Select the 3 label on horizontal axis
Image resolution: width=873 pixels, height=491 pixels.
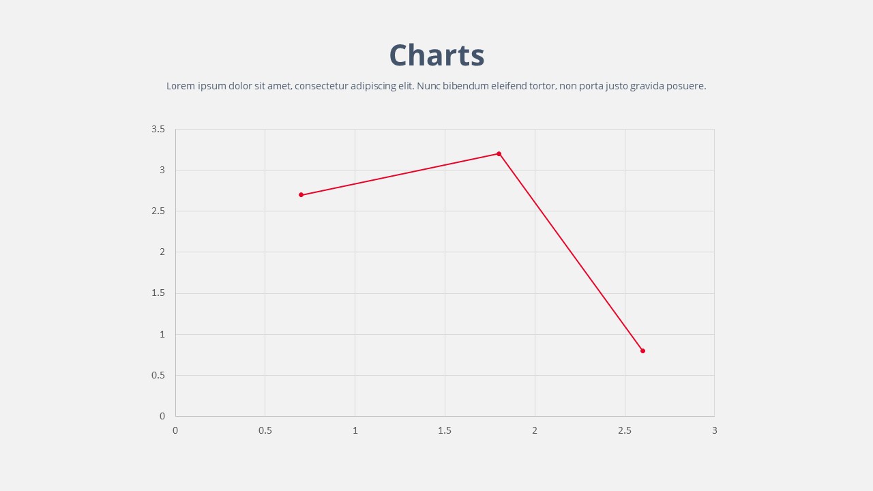pyautogui.click(x=715, y=430)
